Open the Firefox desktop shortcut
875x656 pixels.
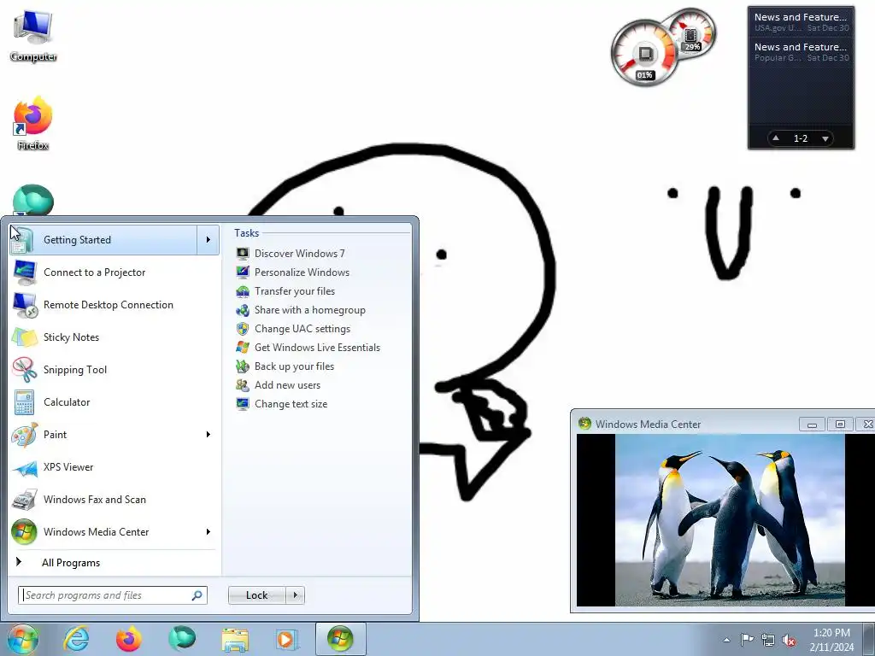(x=33, y=124)
